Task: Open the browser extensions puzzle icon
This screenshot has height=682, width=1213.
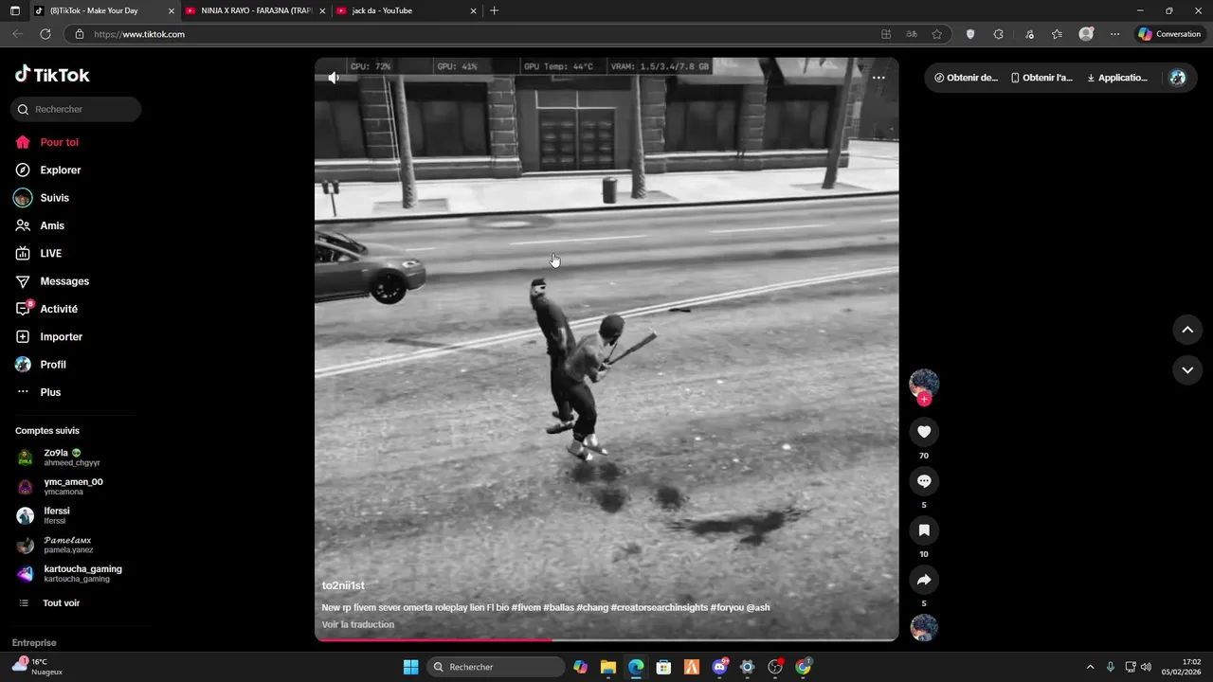Action: 998,34
